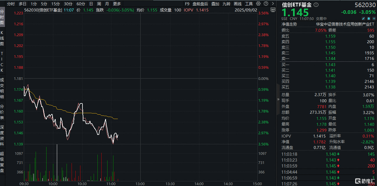This screenshot has width=377, height=186.
Task: Click the info icon beside 信创ETF基金
Action: [x=316, y=5]
